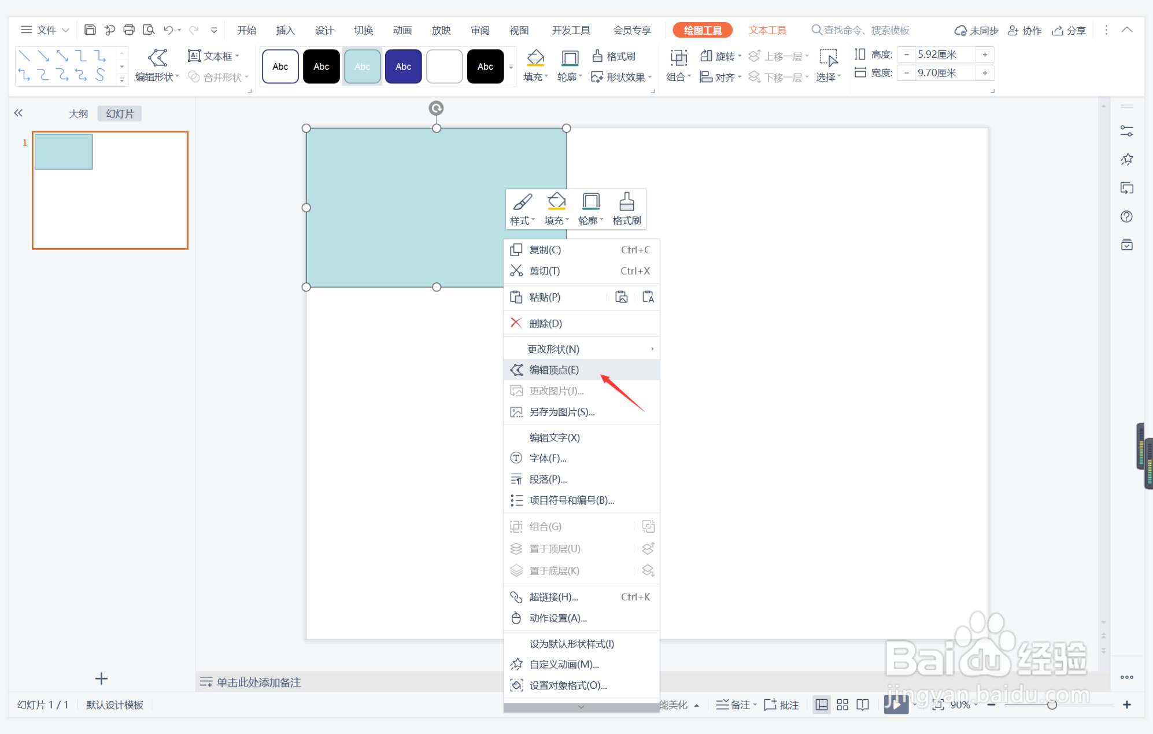Choose Format Object (设置对象格式) menu item
The image size is (1153, 734).
click(x=581, y=685)
